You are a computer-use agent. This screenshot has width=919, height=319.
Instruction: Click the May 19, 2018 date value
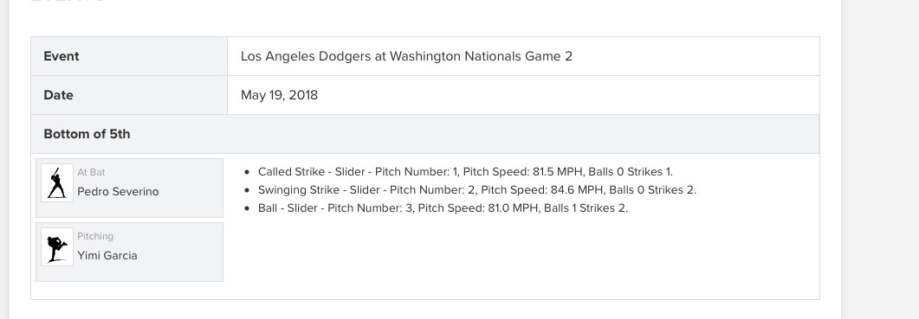279,95
